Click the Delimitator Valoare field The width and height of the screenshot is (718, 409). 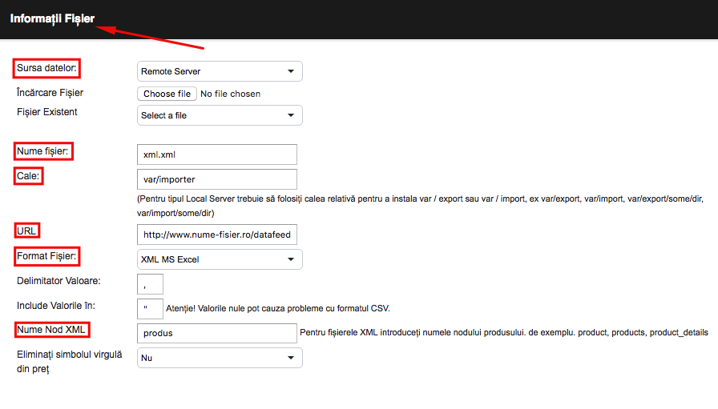pyautogui.click(x=150, y=284)
